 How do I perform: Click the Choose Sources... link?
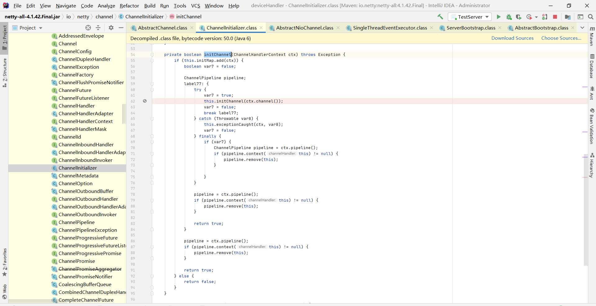click(561, 38)
